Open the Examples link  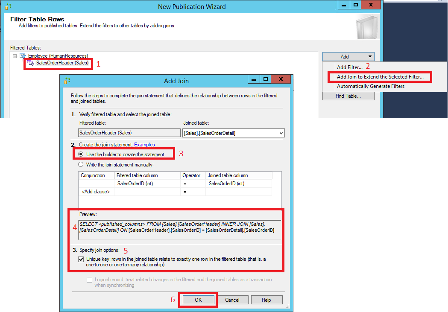[x=144, y=145]
